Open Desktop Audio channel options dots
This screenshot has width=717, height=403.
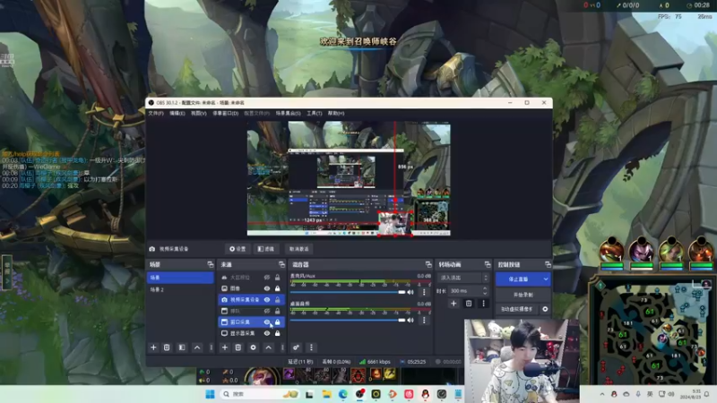(424, 320)
